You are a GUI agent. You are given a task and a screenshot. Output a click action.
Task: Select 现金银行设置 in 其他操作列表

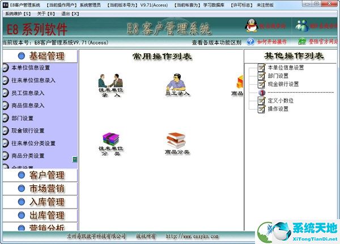[283, 84]
